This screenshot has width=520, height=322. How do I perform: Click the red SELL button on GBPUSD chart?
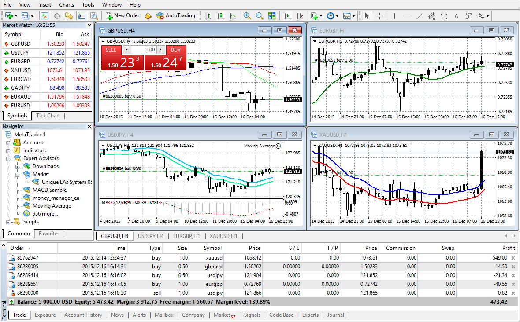click(111, 50)
